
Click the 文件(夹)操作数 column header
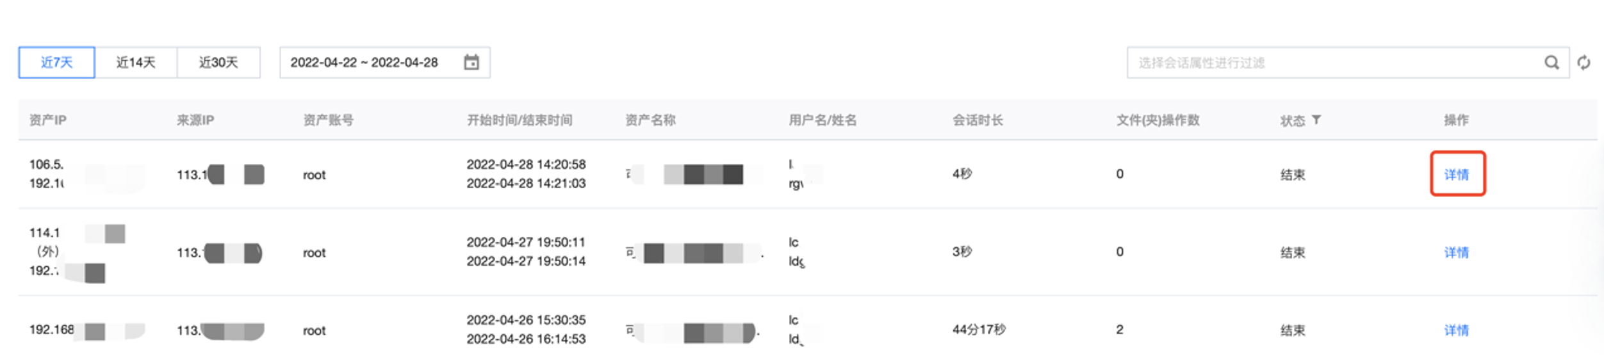pyautogui.click(x=1158, y=120)
